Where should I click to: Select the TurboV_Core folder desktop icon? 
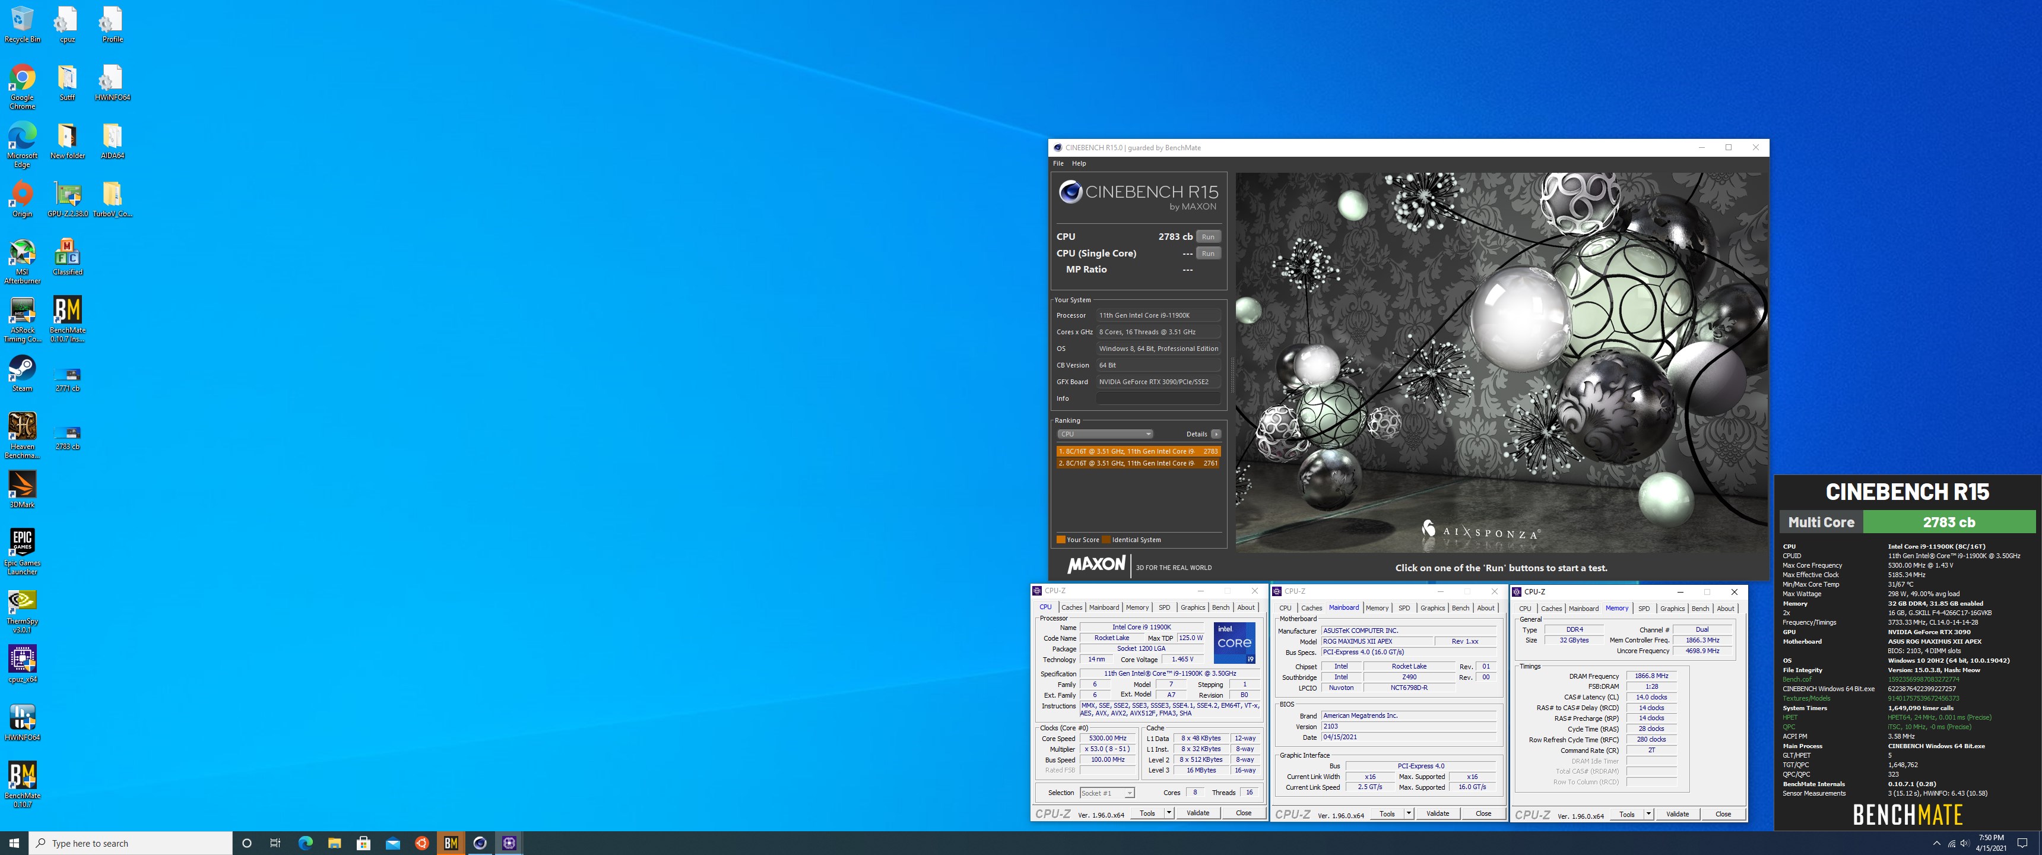pos(113,199)
